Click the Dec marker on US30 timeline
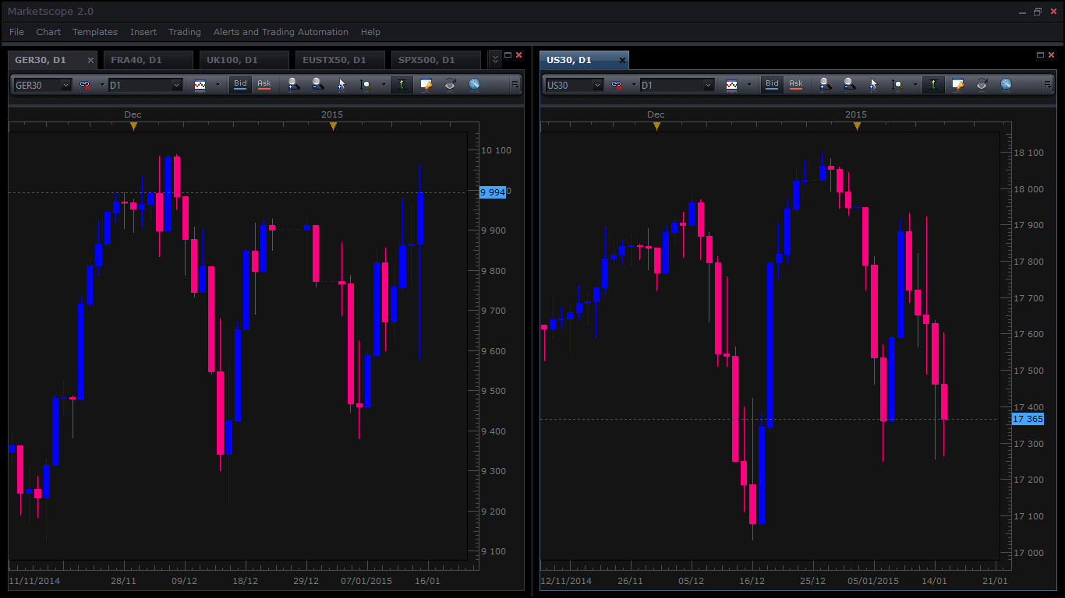Image resolution: width=1065 pixels, height=598 pixels. (x=656, y=125)
